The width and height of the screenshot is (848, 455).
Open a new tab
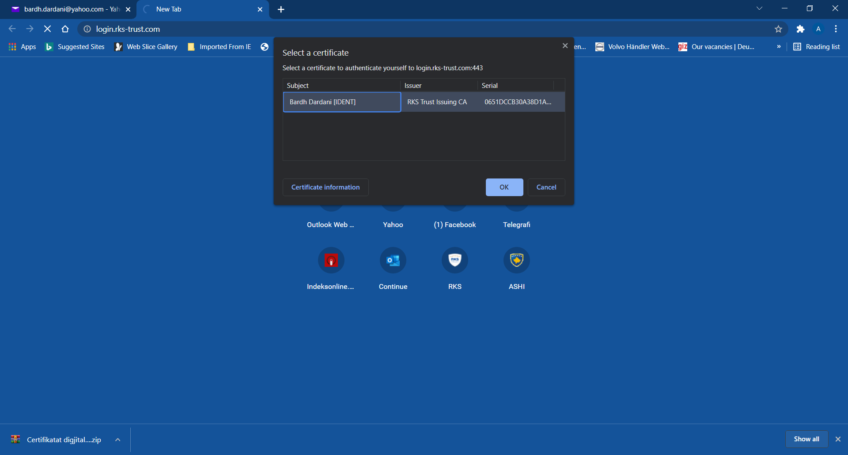pos(281,9)
